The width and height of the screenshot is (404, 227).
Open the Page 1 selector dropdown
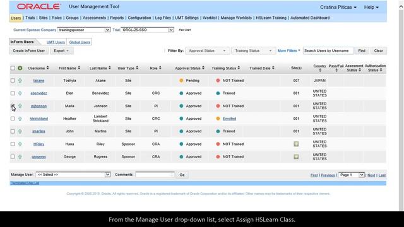point(352,175)
